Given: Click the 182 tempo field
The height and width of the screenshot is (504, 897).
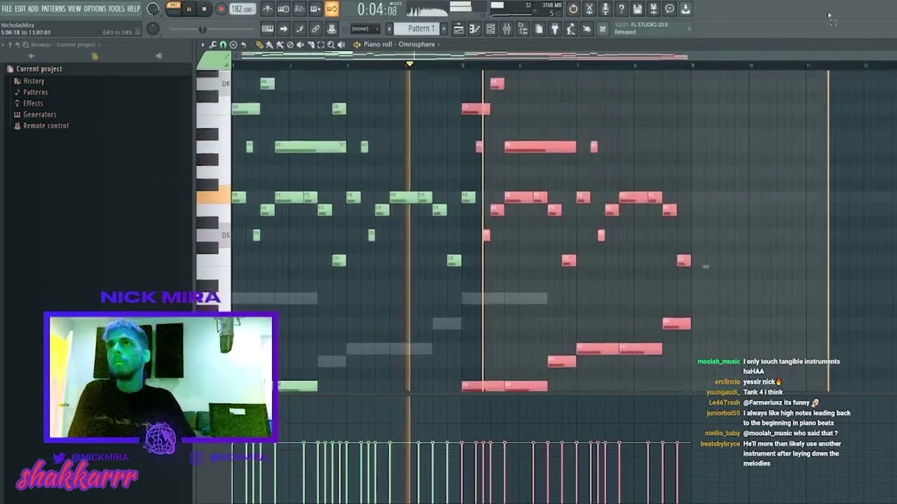Looking at the screenshot, I should [242, 9].
